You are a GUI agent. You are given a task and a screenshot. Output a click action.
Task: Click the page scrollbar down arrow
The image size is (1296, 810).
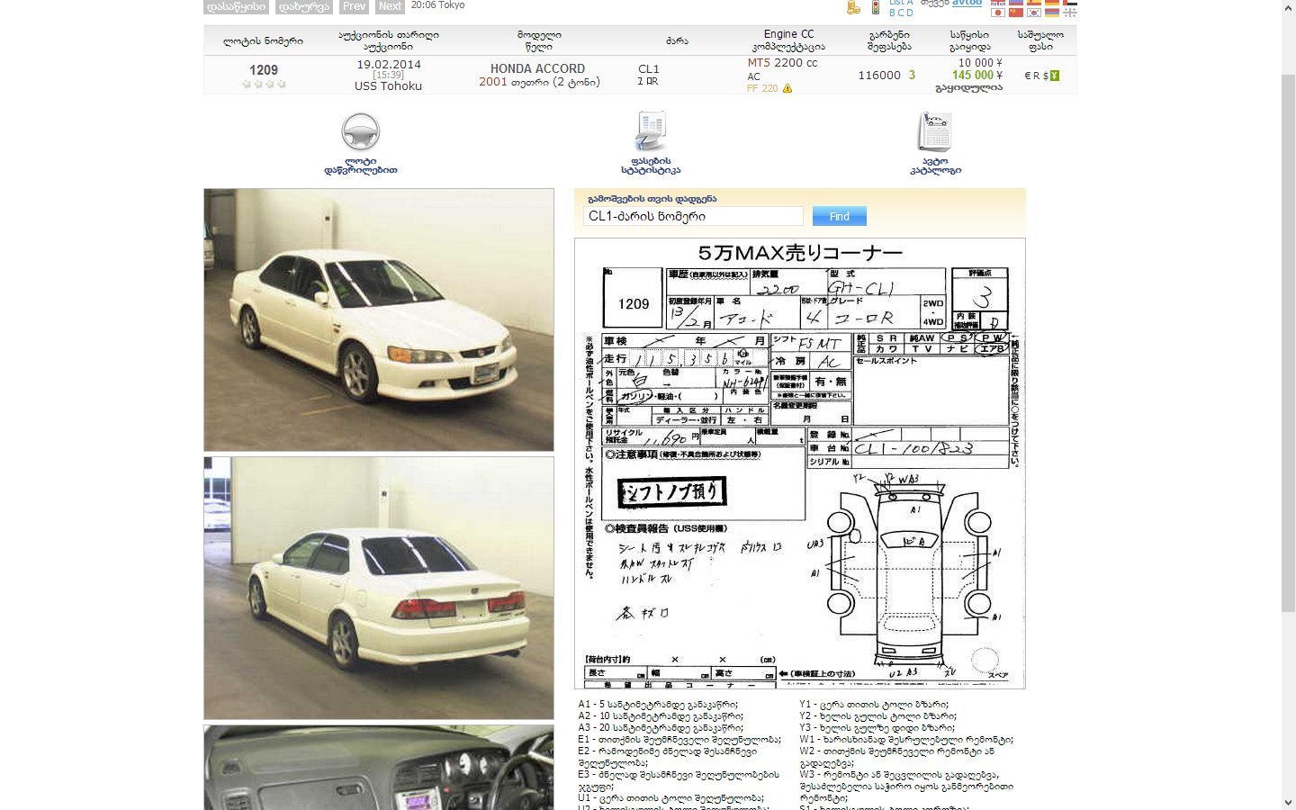[x=1288, y=802]
